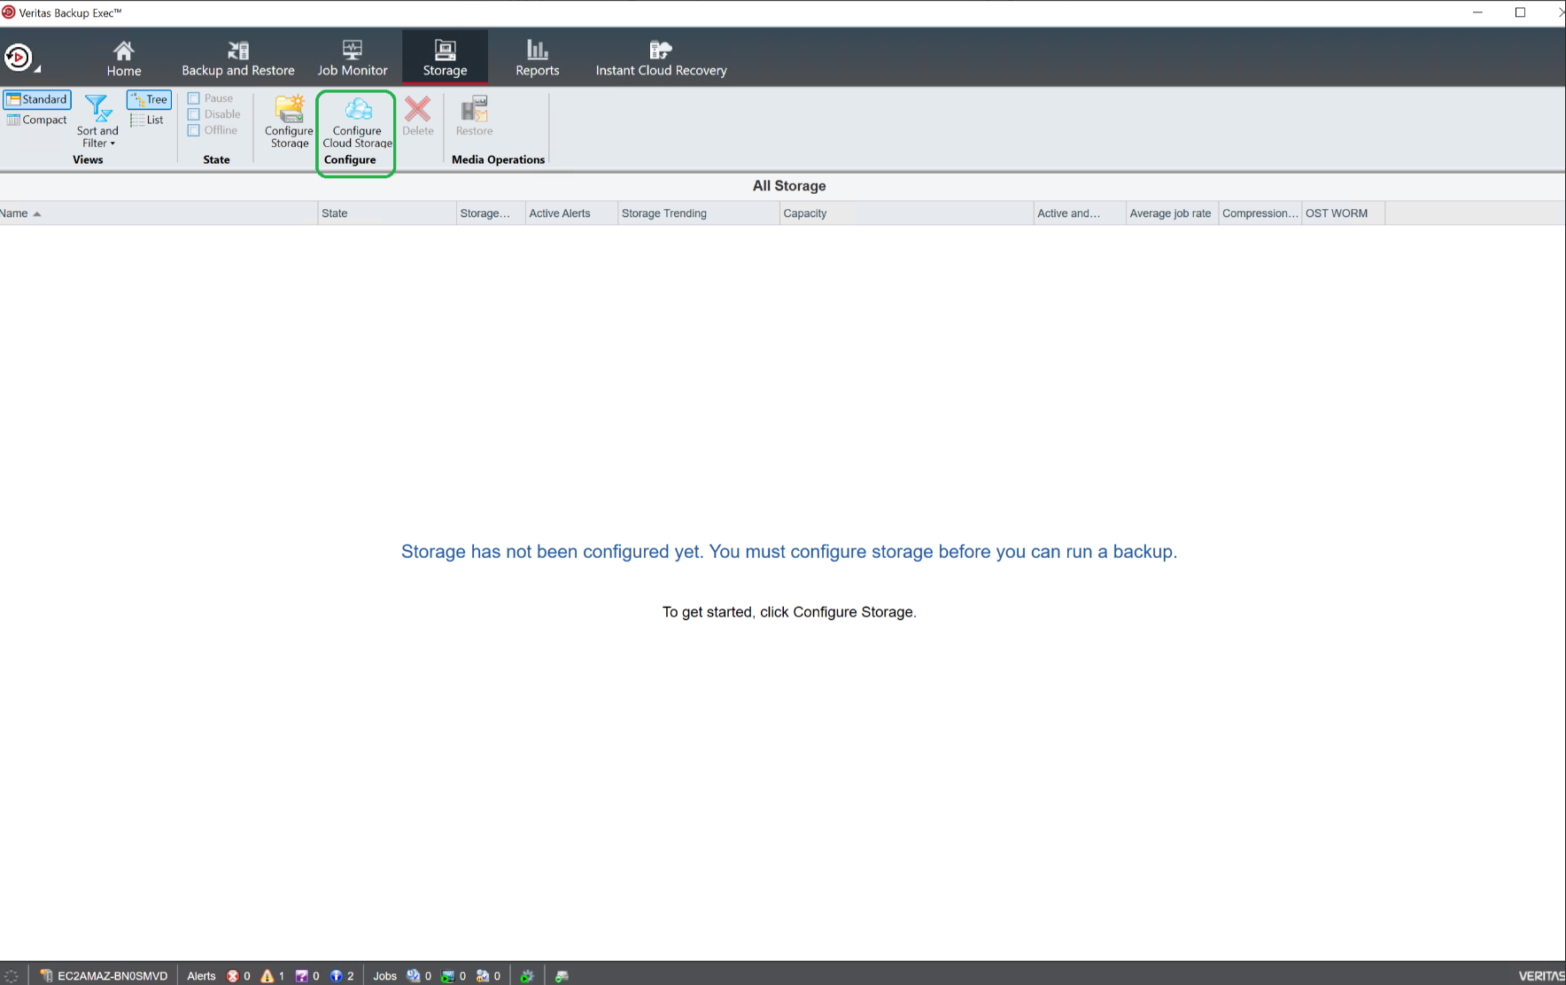Open the Backup and Restore tab
This screenshot has height=985, width=1566.
(237, 58)
